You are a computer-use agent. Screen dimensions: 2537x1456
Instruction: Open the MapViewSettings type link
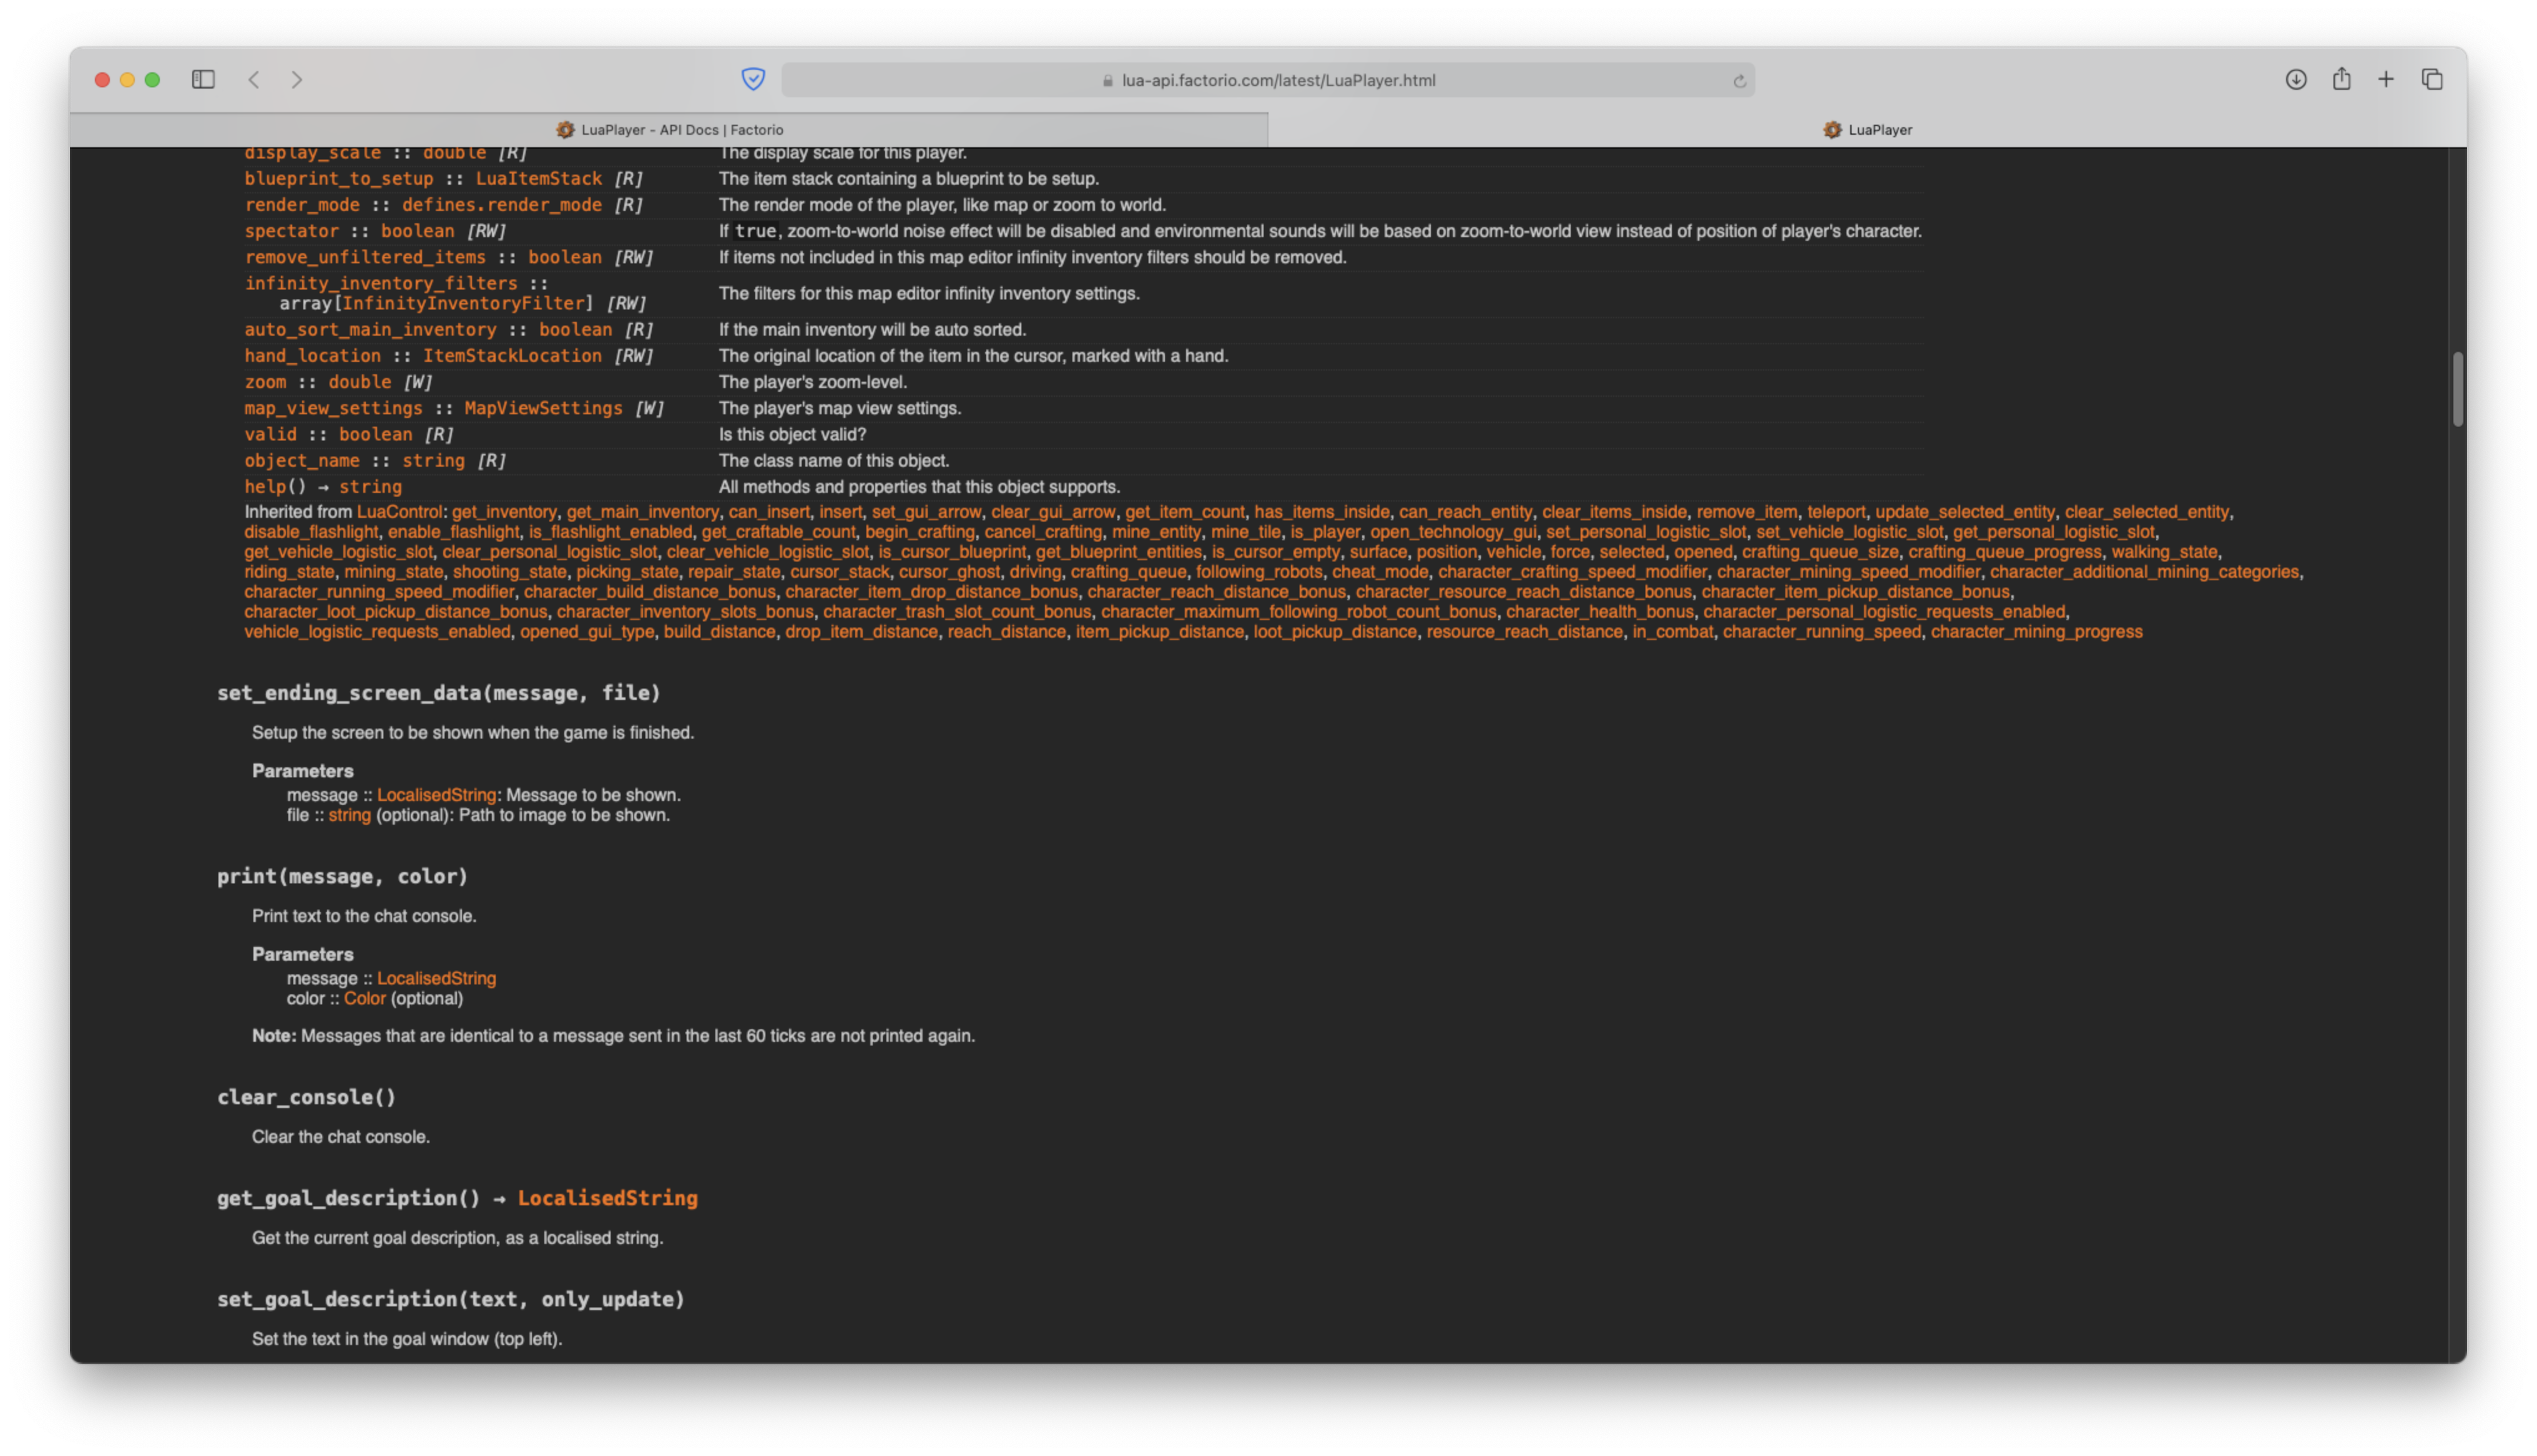tap(543, 408)
